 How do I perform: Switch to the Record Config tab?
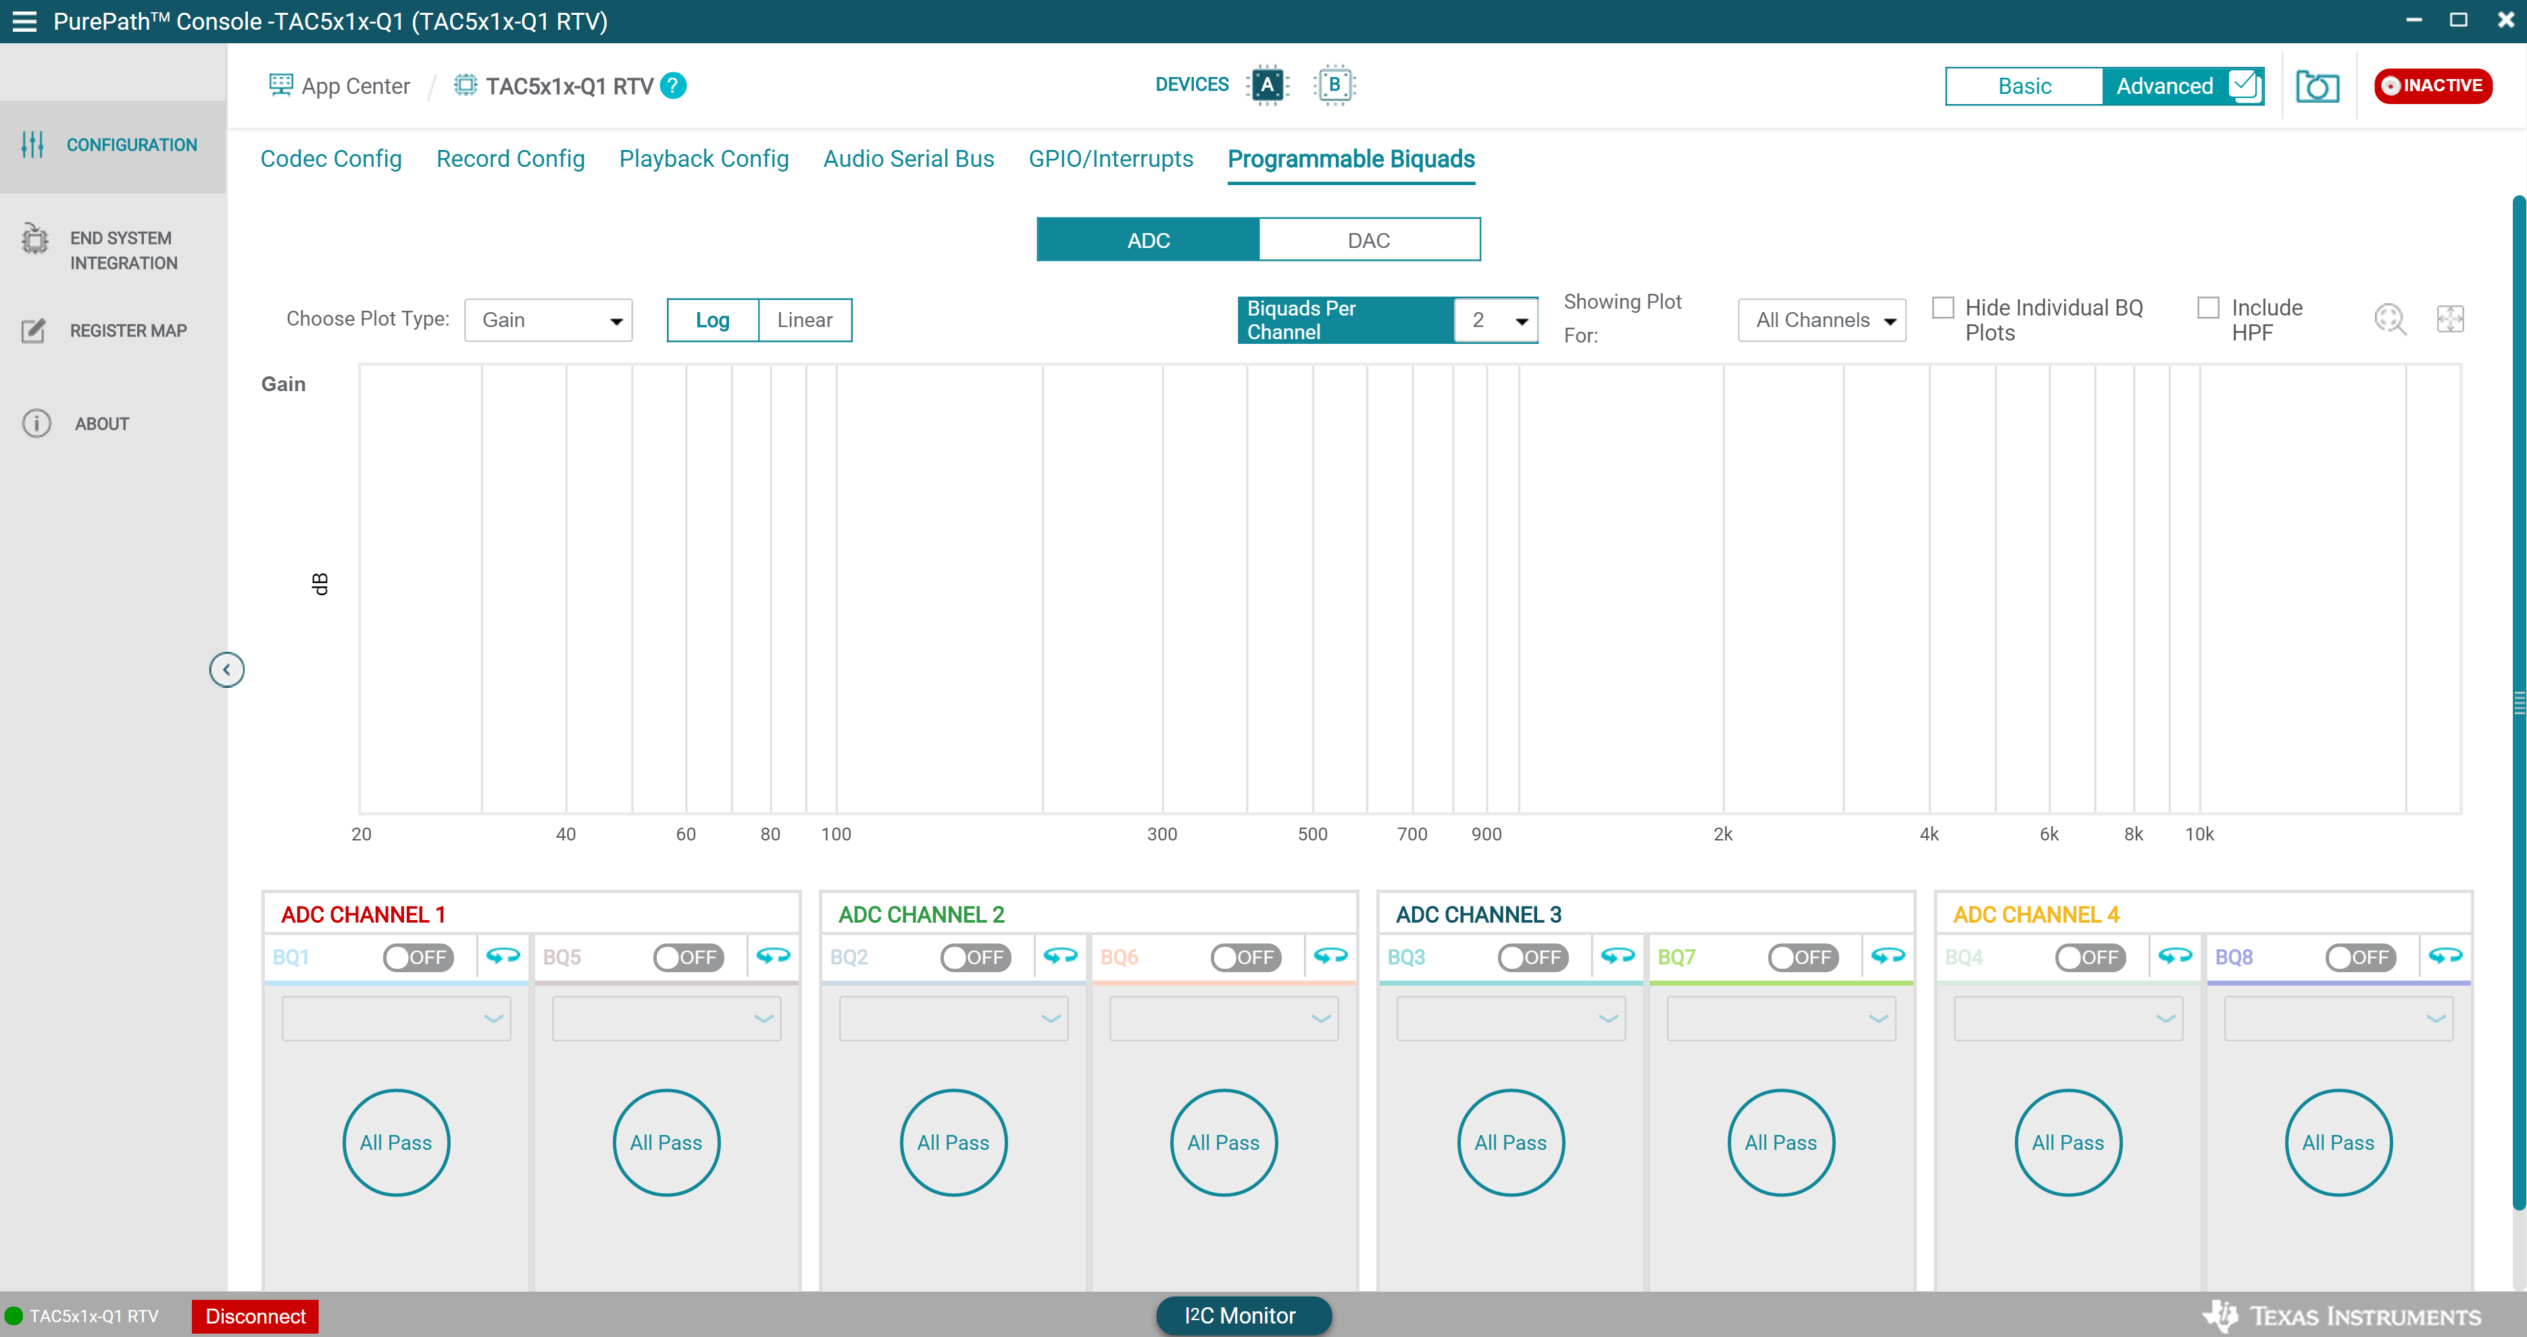point(510,159)
